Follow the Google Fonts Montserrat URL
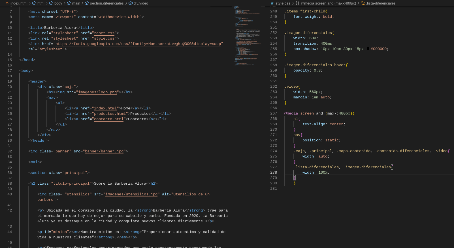 click(138, 44)
